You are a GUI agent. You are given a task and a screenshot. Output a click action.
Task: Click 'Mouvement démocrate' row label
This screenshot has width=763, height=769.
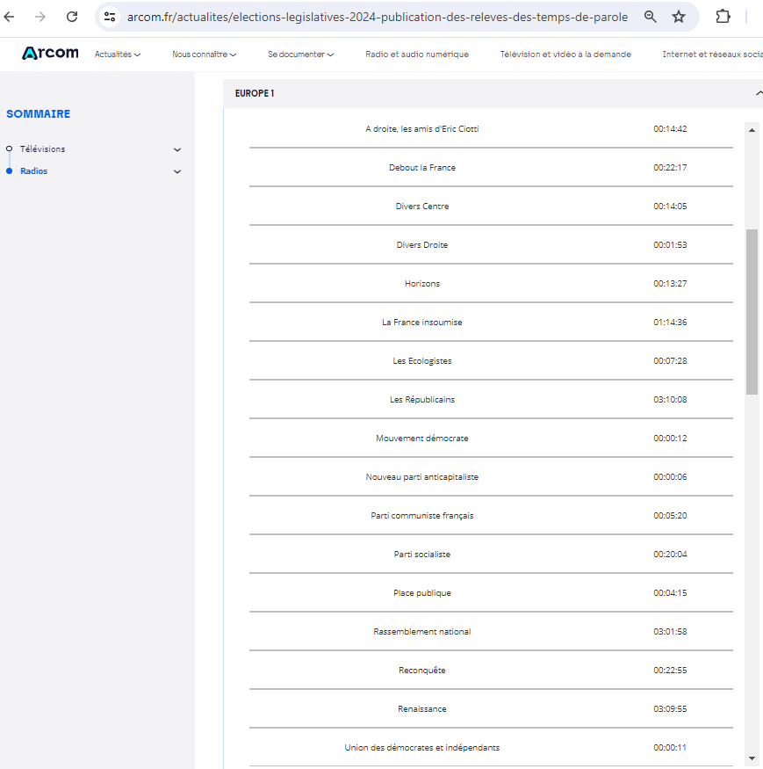click(422, 439)
